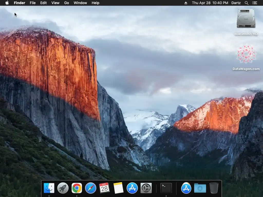Open the Trash in Dock

point(214,188)
